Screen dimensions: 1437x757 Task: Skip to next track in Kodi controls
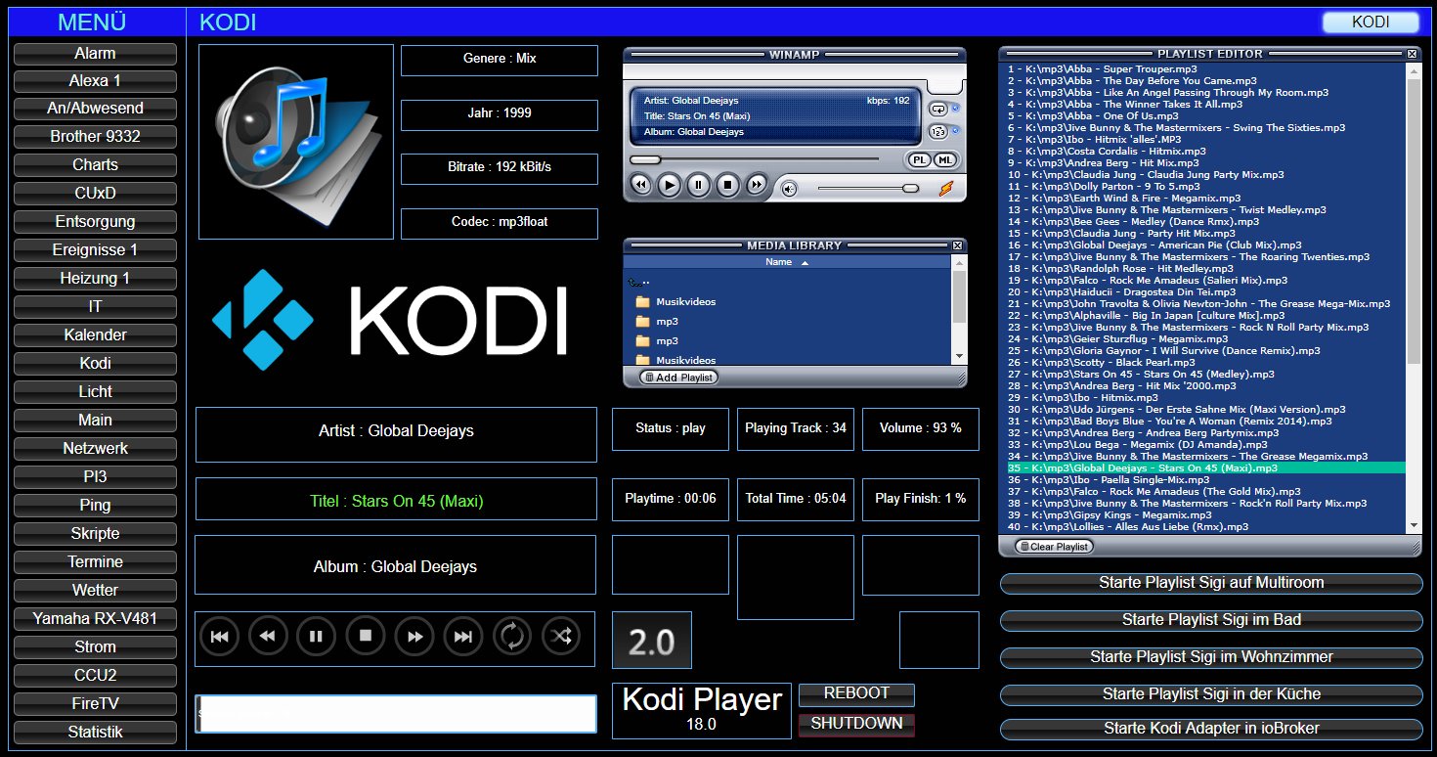click(x=463, y=637)
